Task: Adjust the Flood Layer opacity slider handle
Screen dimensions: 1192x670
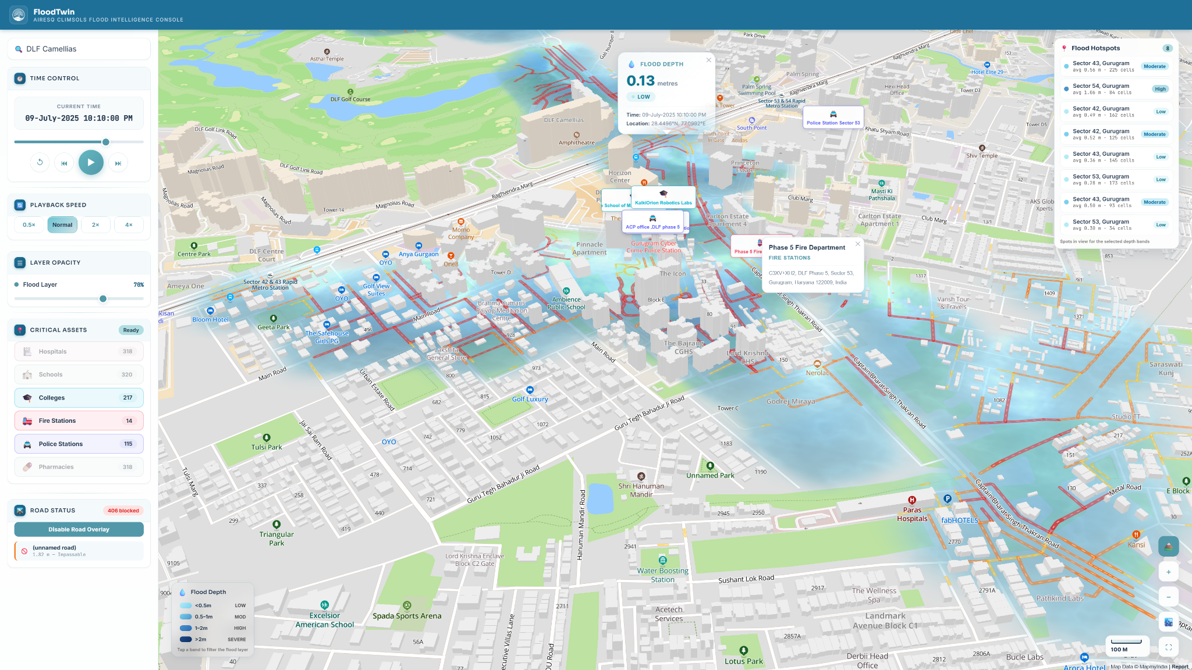Action: point(103,299)
